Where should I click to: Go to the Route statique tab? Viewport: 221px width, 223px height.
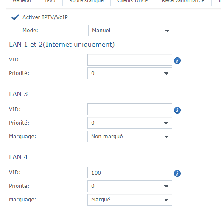click(87, 1)
